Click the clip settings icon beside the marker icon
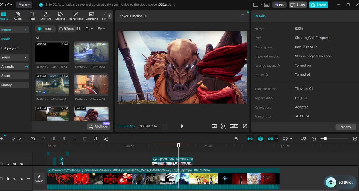Image resolution: width=359 pixels, height=191 pixels. 106,139
